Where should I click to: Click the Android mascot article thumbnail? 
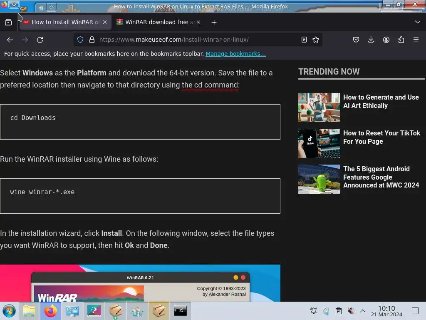319,179
